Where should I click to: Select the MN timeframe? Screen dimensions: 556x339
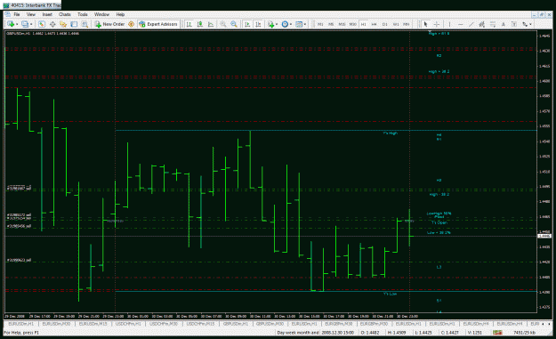[x=407, y=24]
